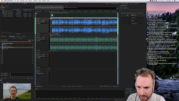Solo the Audio 1 track
Image resolution: width=179 pixels, height=101 pixels.
pyautogui.click(x=46, y=19)
